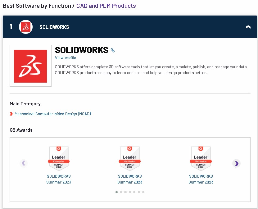Click the last Leader Mid-Market badge

(x=201, y=159)
